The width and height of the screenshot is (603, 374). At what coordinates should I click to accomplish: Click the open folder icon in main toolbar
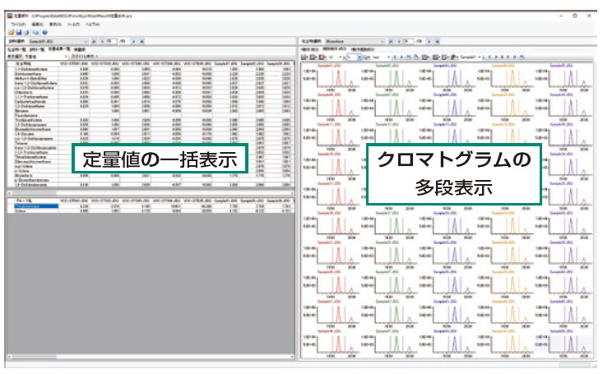point(11,32)
